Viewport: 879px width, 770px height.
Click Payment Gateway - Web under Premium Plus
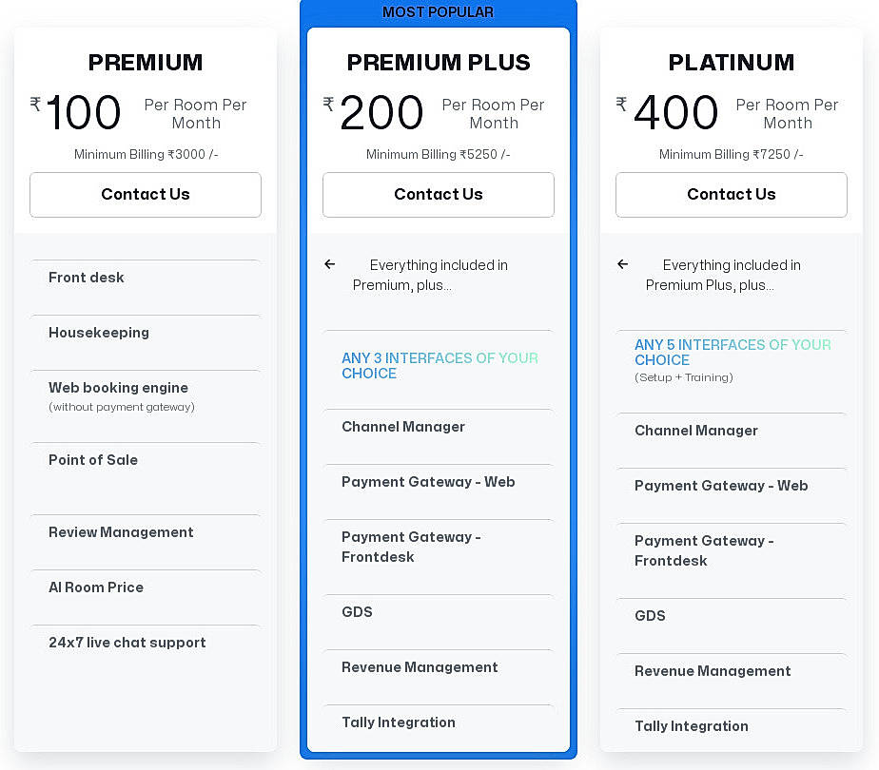428,482
